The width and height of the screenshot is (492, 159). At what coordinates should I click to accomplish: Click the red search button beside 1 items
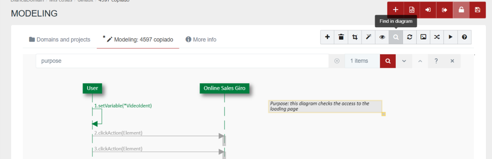click(388, 61)
